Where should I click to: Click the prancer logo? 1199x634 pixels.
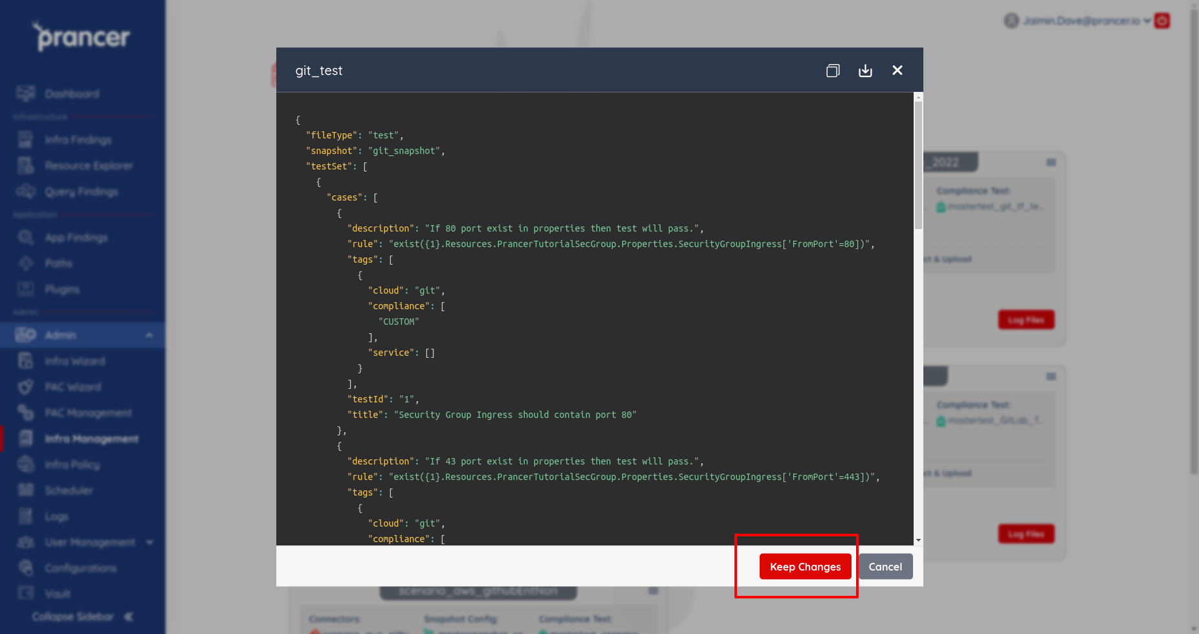[82, 37]
